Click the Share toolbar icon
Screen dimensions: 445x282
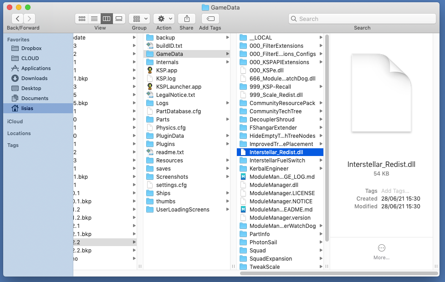point(186,19)
